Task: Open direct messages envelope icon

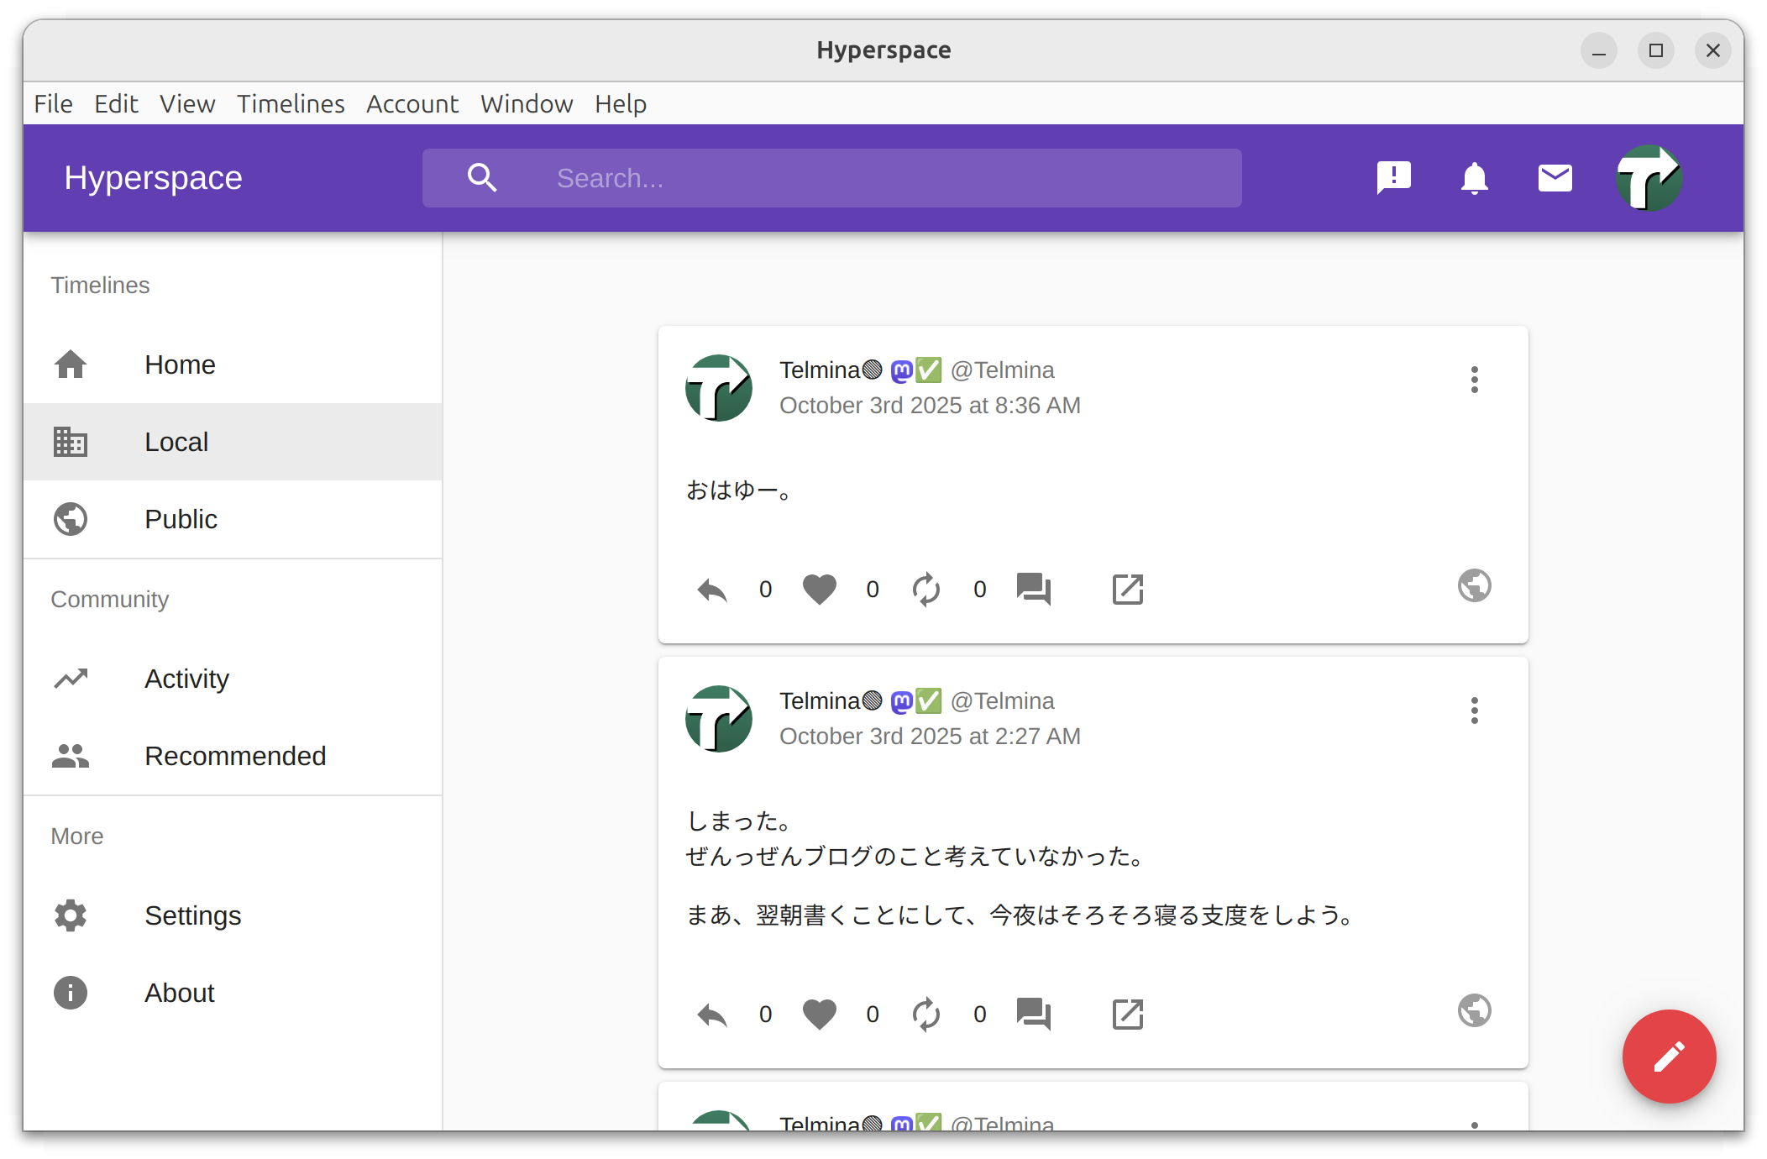Action: point(1555,178)
